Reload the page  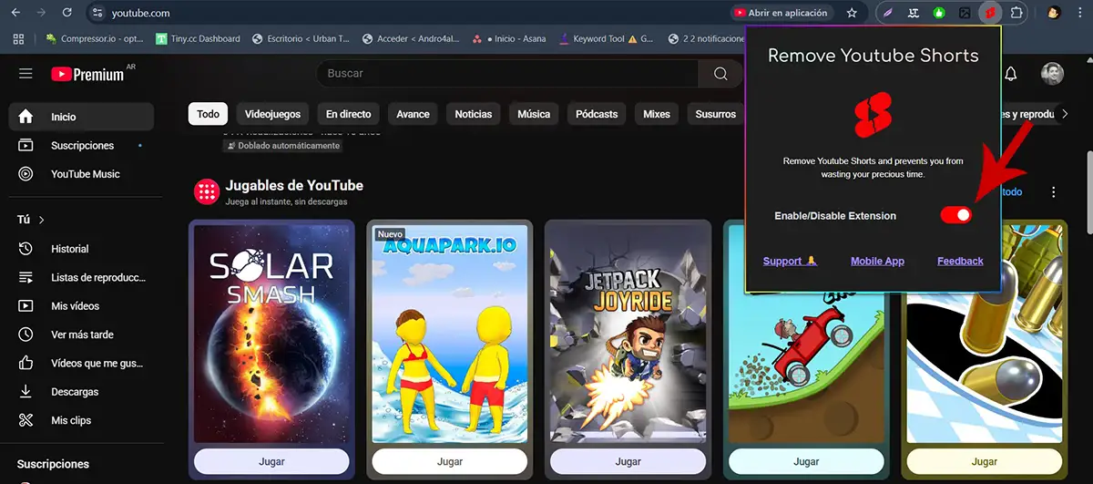pyautogui.click(x=67, y=13)
